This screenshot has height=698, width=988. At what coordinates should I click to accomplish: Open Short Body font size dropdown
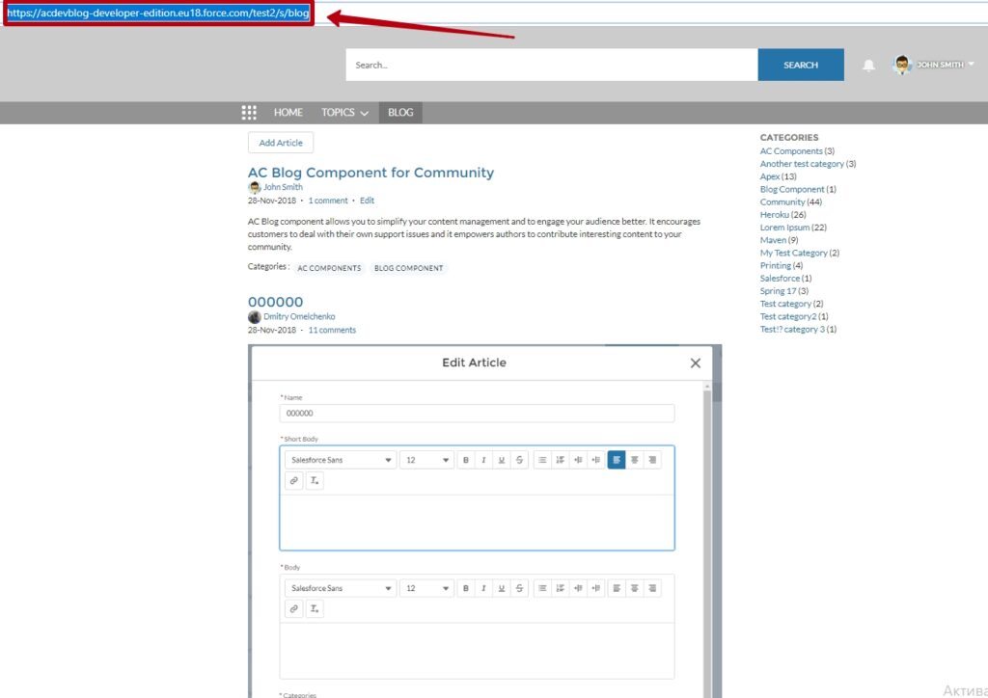pyautogui.click(x=426, y=460)
